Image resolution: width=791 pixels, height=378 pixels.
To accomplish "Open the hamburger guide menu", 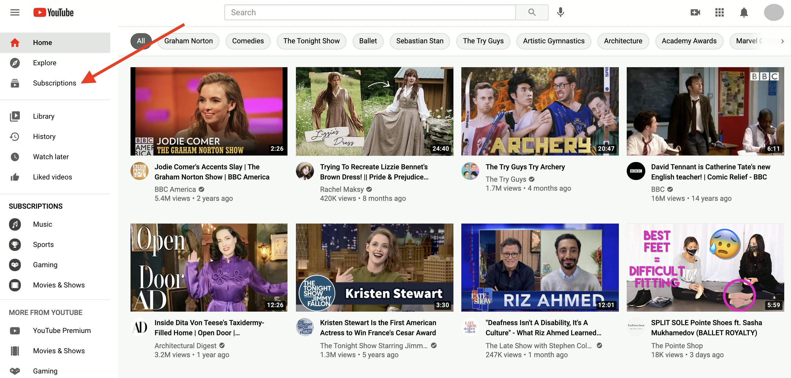I will pyautogui.click(x=15, y=12).
